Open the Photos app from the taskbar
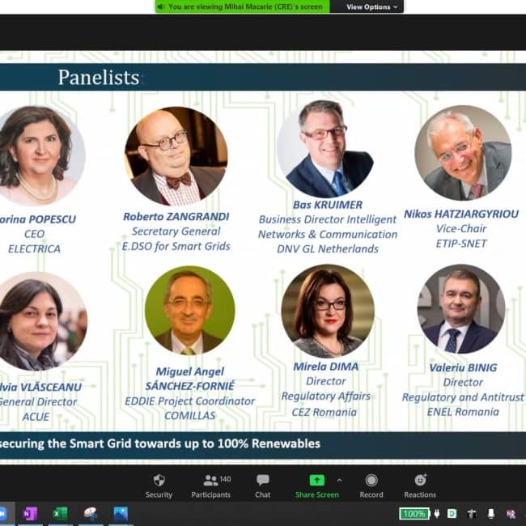 [x=121, y=514]
